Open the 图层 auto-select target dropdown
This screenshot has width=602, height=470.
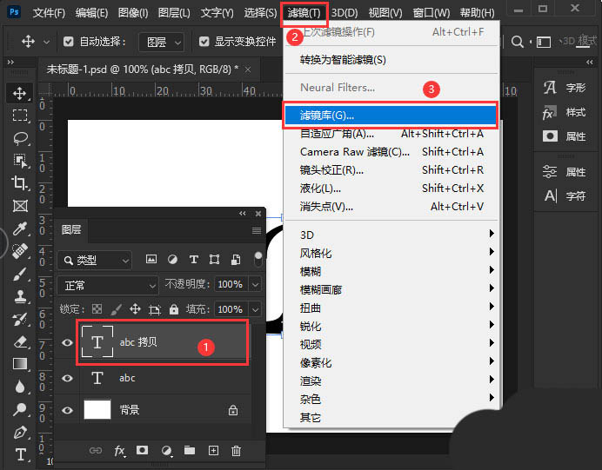click(x=161, y=42)
